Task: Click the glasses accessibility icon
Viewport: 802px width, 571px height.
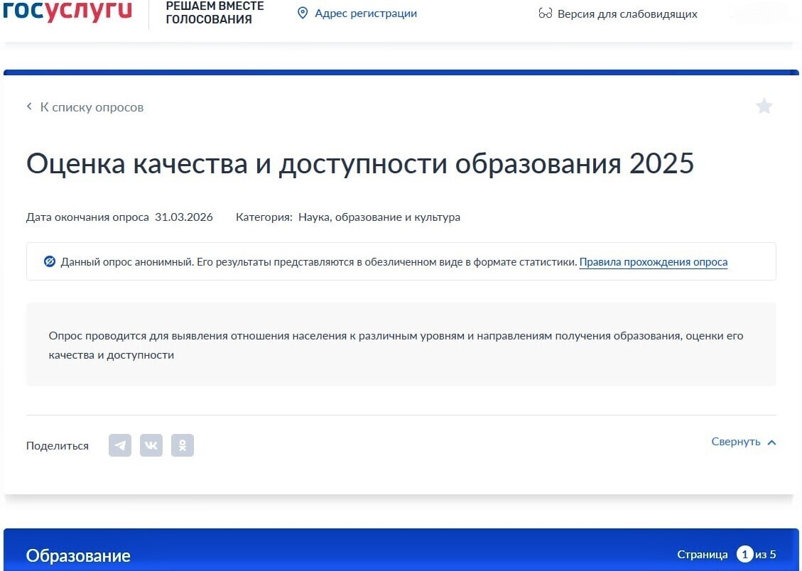Action: [x=546, y=14]
